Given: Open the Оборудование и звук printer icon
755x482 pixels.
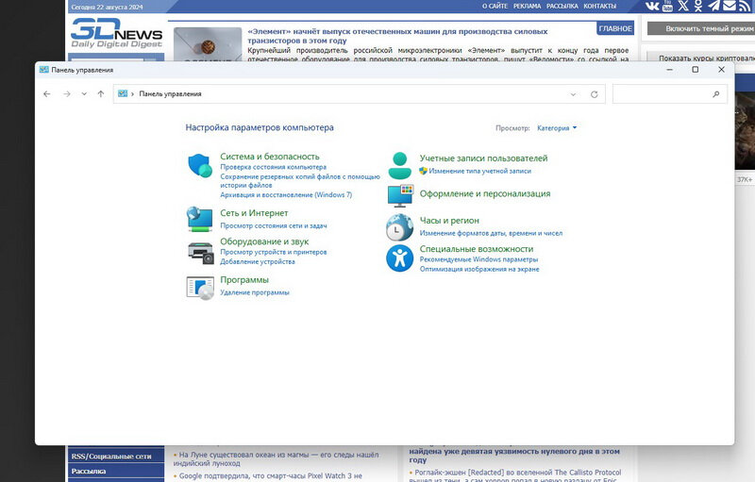Looking at the screenshot, I should [x=200, y=253].
